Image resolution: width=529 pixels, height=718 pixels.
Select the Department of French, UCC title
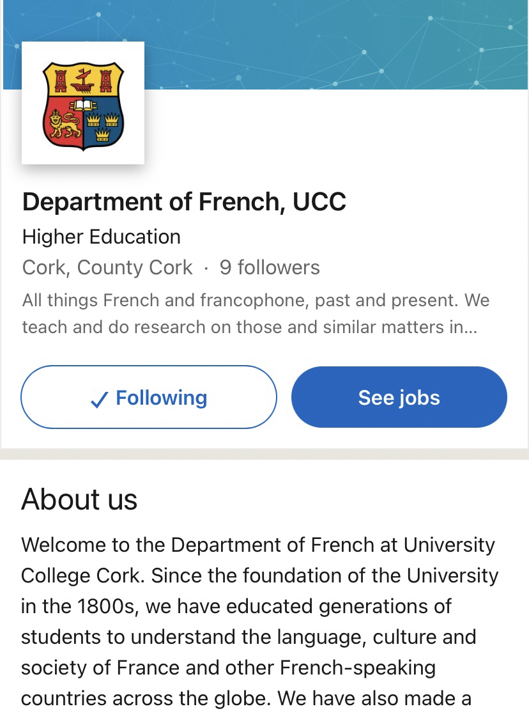coord(184,202)
